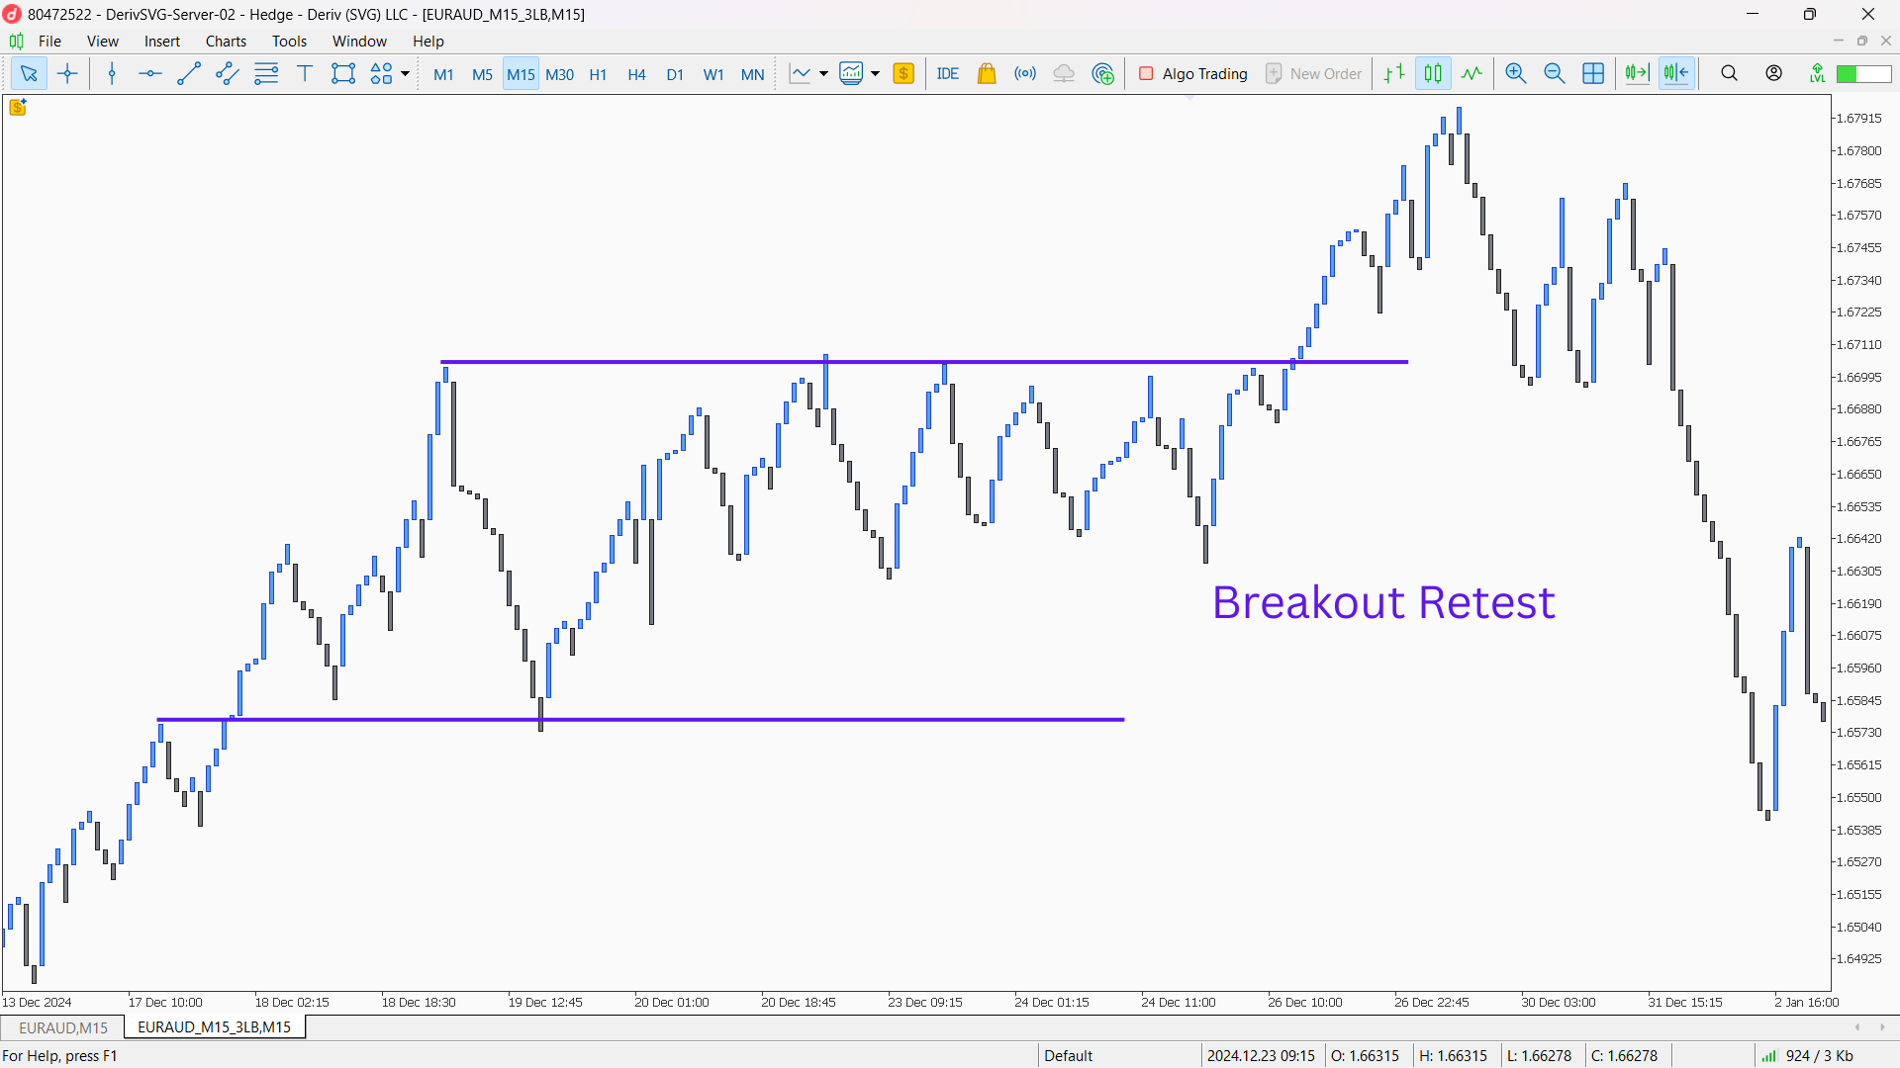Open the search magnifier
1900x1068 pixels.
click(1730, 73)
